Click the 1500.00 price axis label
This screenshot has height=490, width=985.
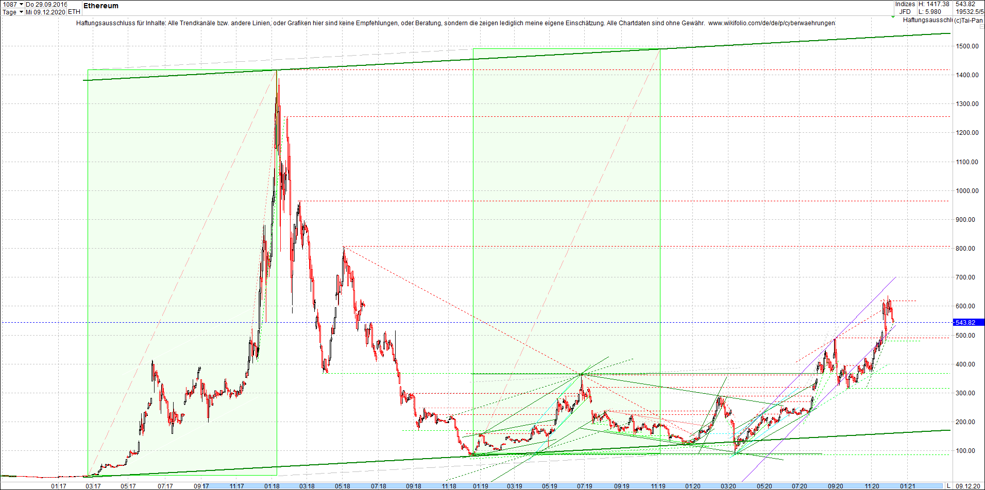point(967,46)
